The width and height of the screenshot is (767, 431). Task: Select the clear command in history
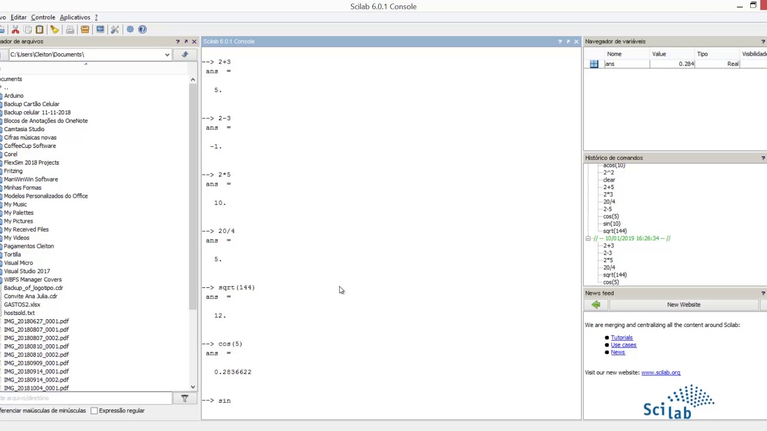(x=609, y=180)
